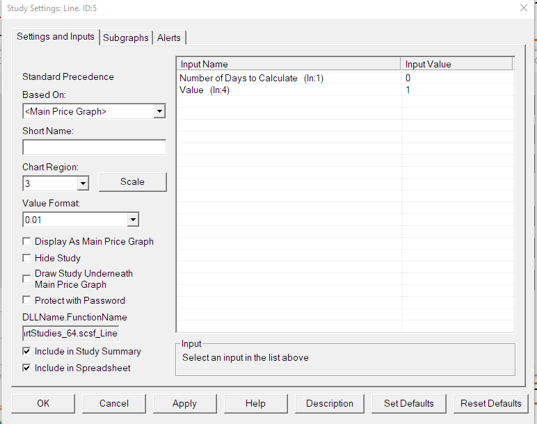Expand the Based On dropdown arrow
537x424 pixels.
click(x=159, y=111)
